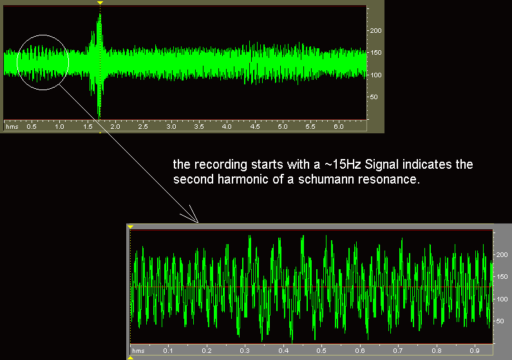Click 0.5 on the lower time ruler

click(321, 351)
